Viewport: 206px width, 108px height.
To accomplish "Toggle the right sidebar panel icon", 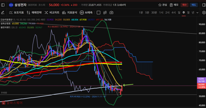I will coord(203,5).
